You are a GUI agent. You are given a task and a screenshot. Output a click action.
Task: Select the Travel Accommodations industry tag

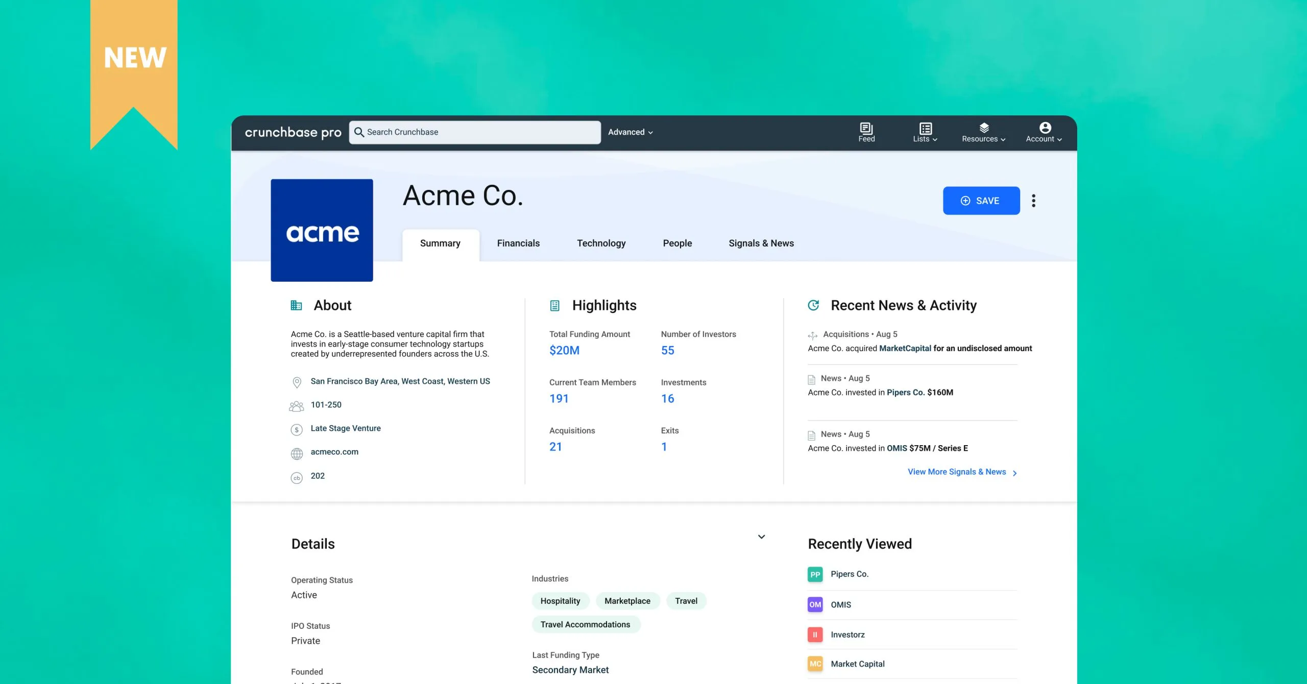tap(585, 624)
